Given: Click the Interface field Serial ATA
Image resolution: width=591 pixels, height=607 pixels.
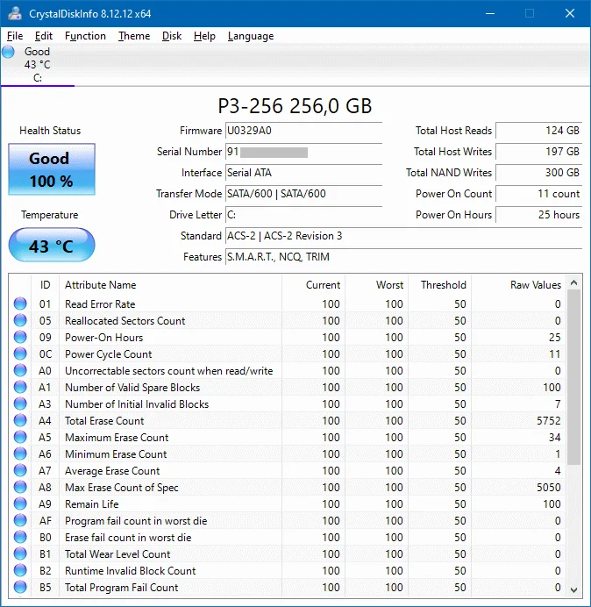Looking at the screenshot, I should pyautogui.click(x=303, y=173).
